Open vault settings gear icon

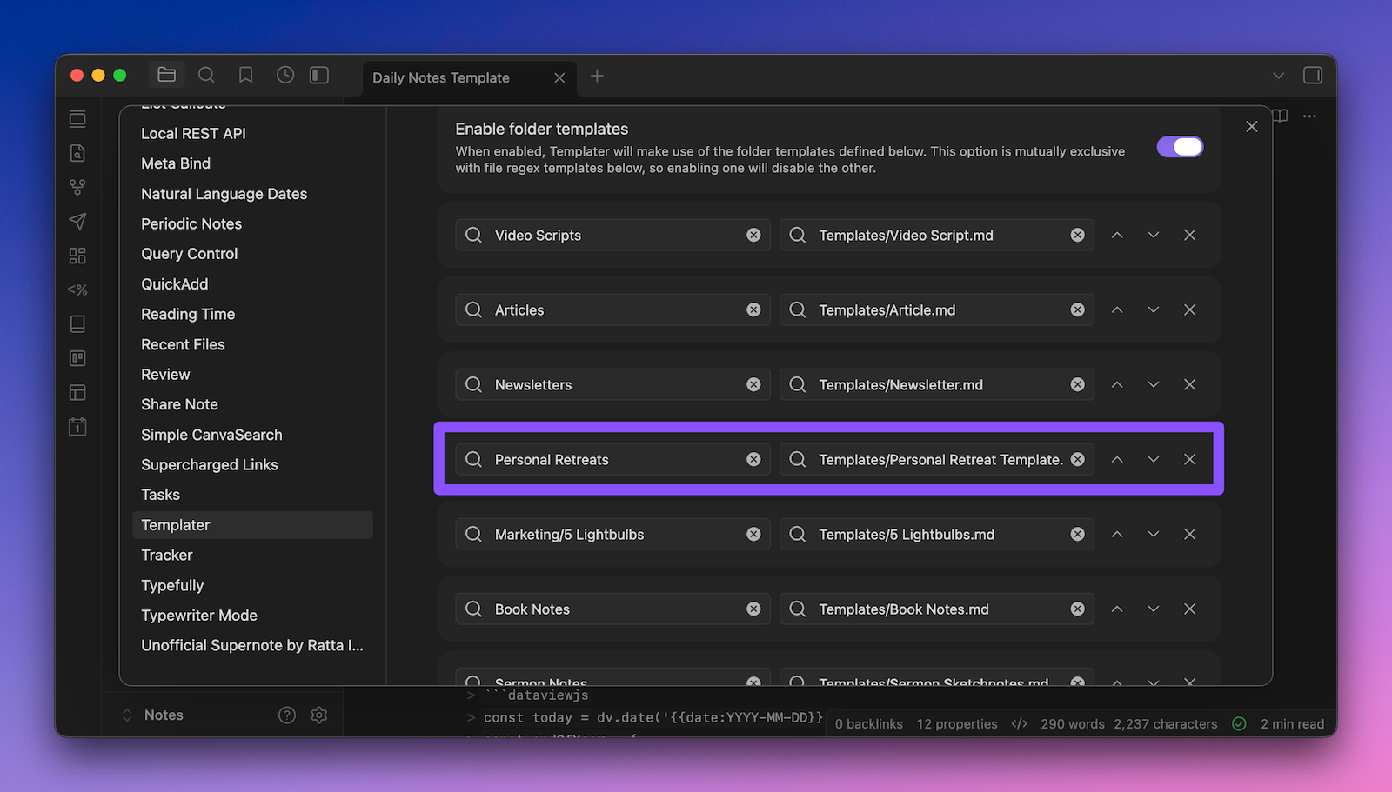pos(319,715)
